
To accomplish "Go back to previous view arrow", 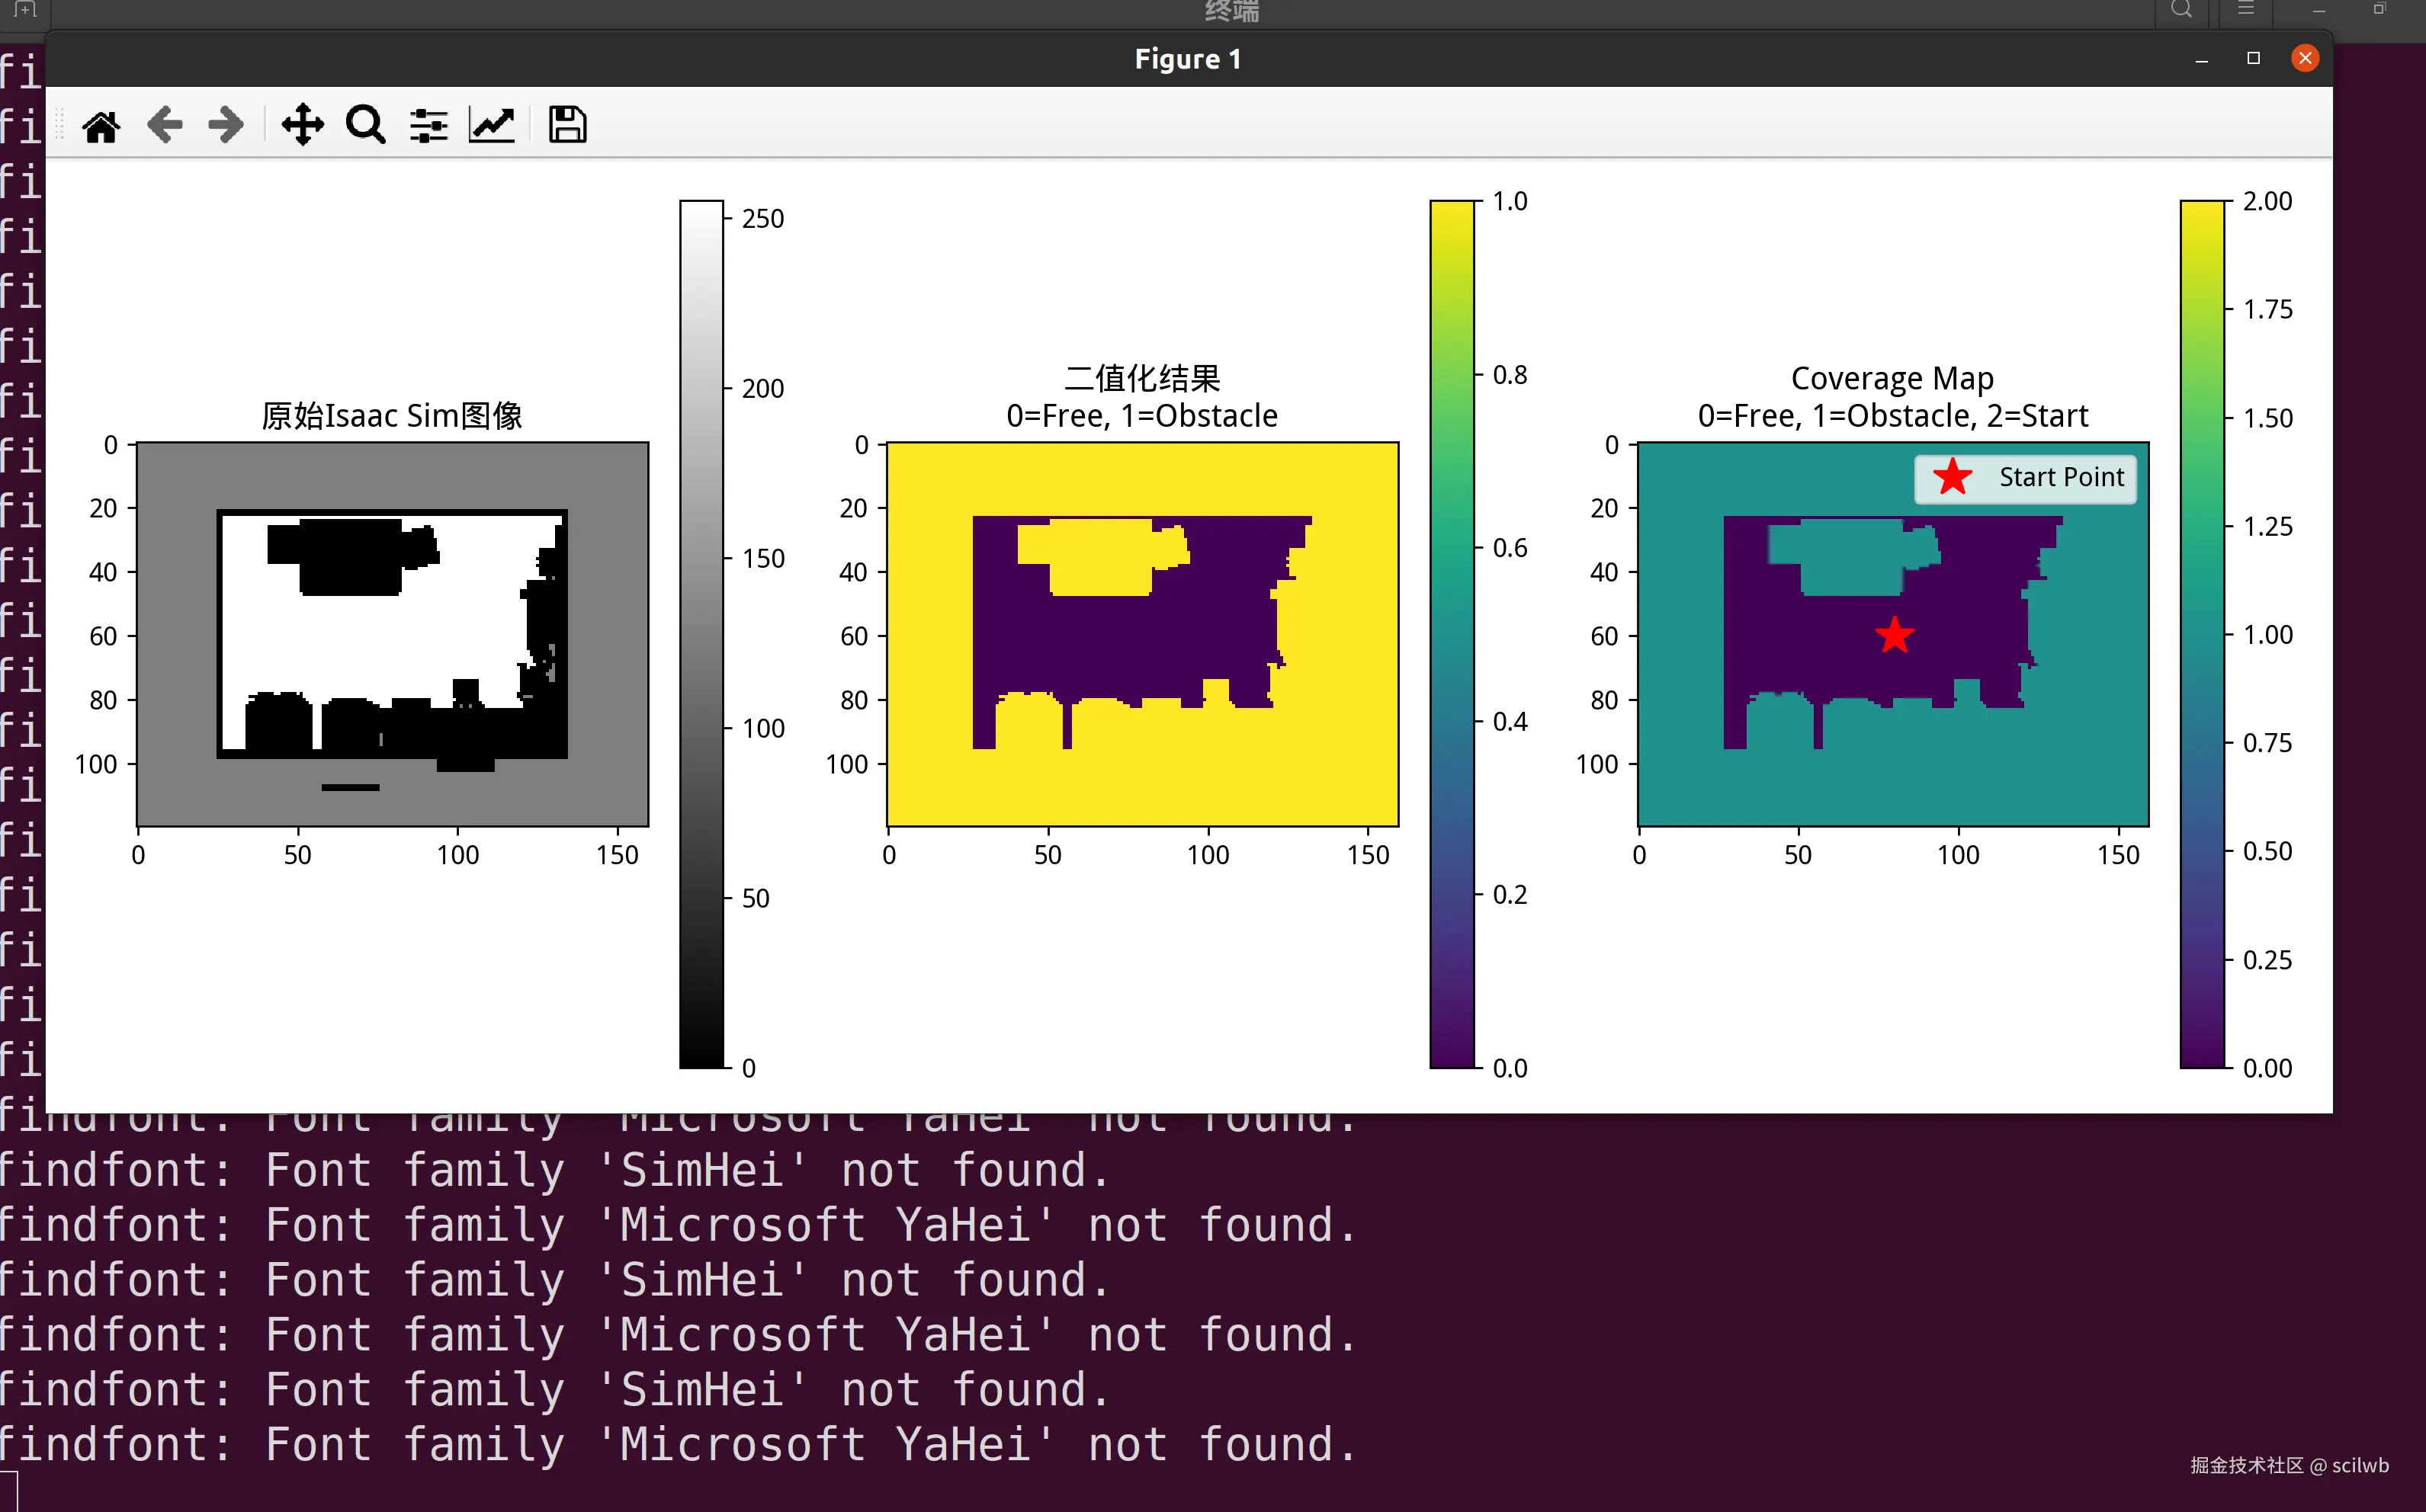I will 164,126.
